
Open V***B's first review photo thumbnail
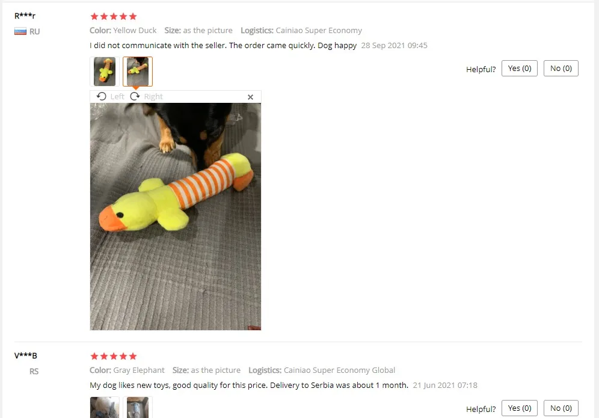click(x=104, y=407)
